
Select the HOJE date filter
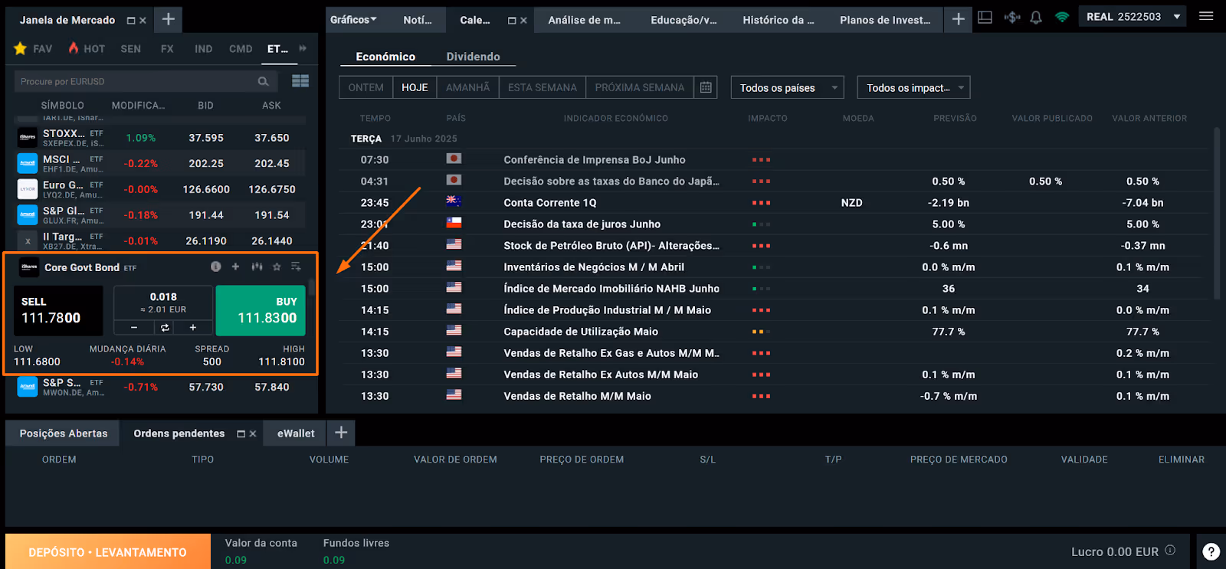[x=415, y=87]
